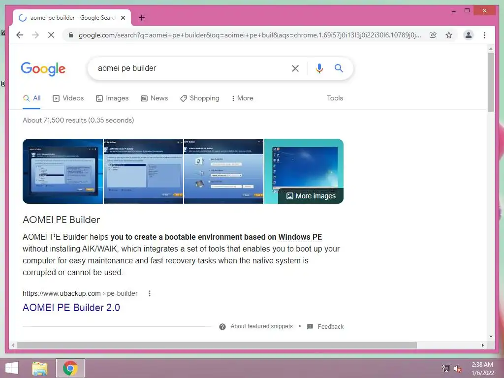Submit search with magnifier icon
Image resolution: width=504 pixels, height=378 pixels.
point(339,68)
